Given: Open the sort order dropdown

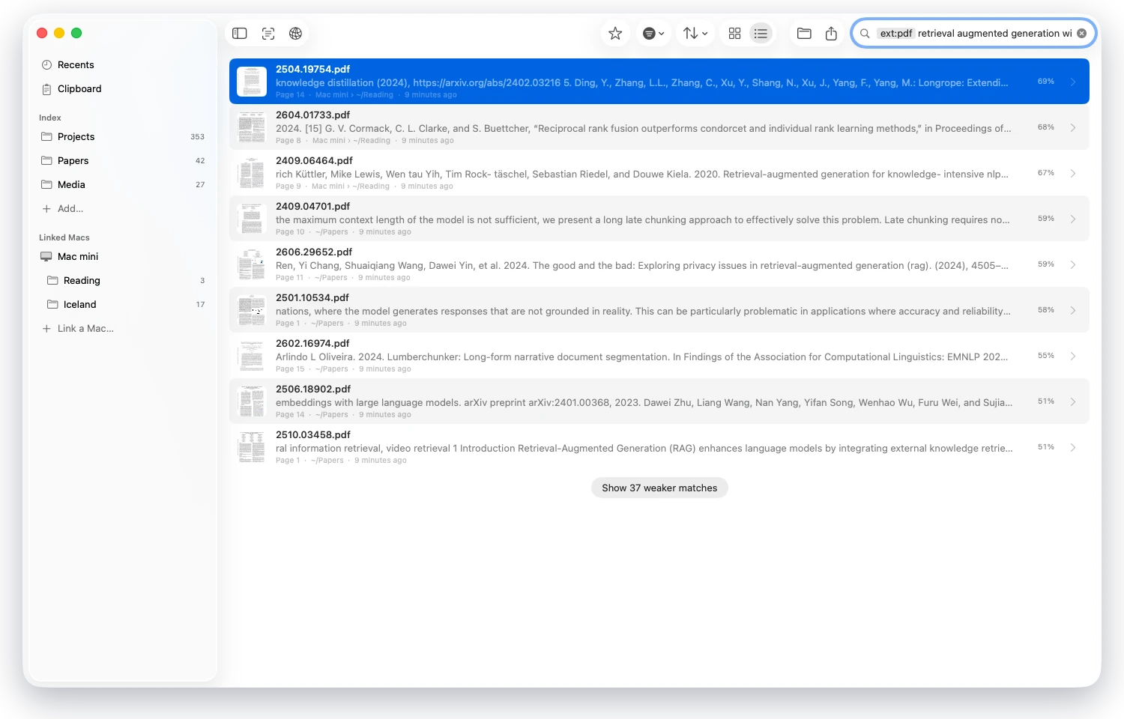Looking at the screenshot, I should coord(695,33).
